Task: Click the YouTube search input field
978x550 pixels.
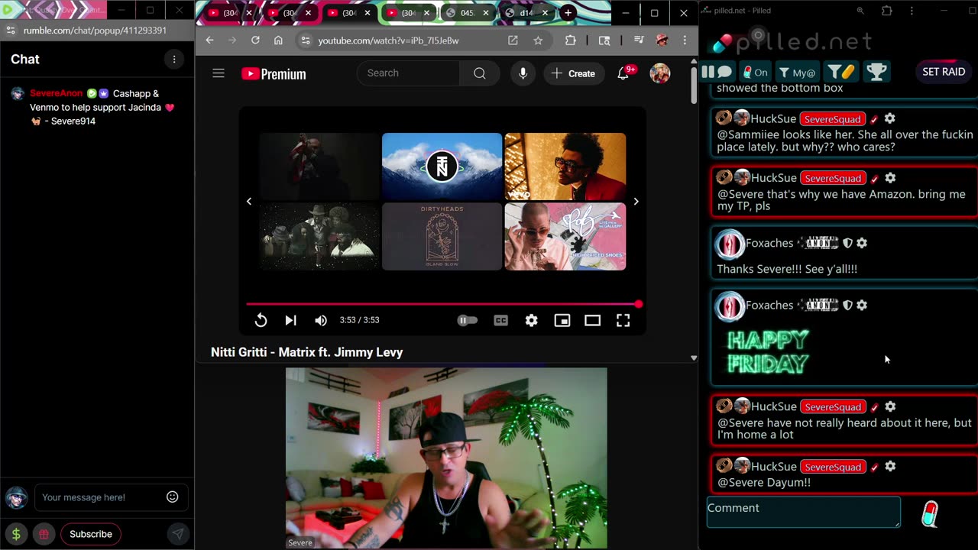Action: [409, 73]
